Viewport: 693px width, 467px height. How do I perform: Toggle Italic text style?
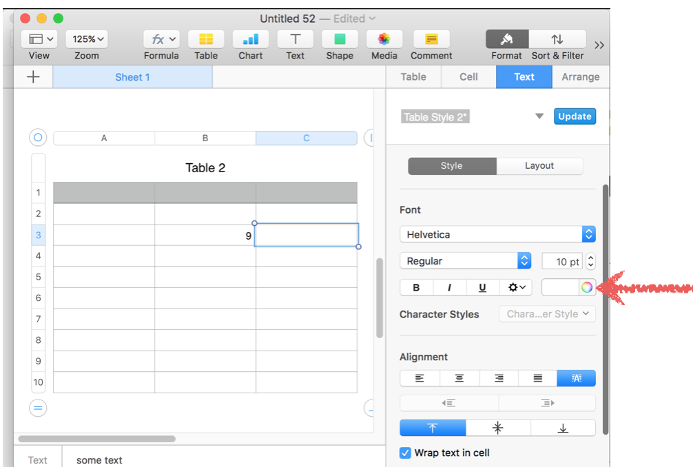pyautogui.click(x=449, y=287)
